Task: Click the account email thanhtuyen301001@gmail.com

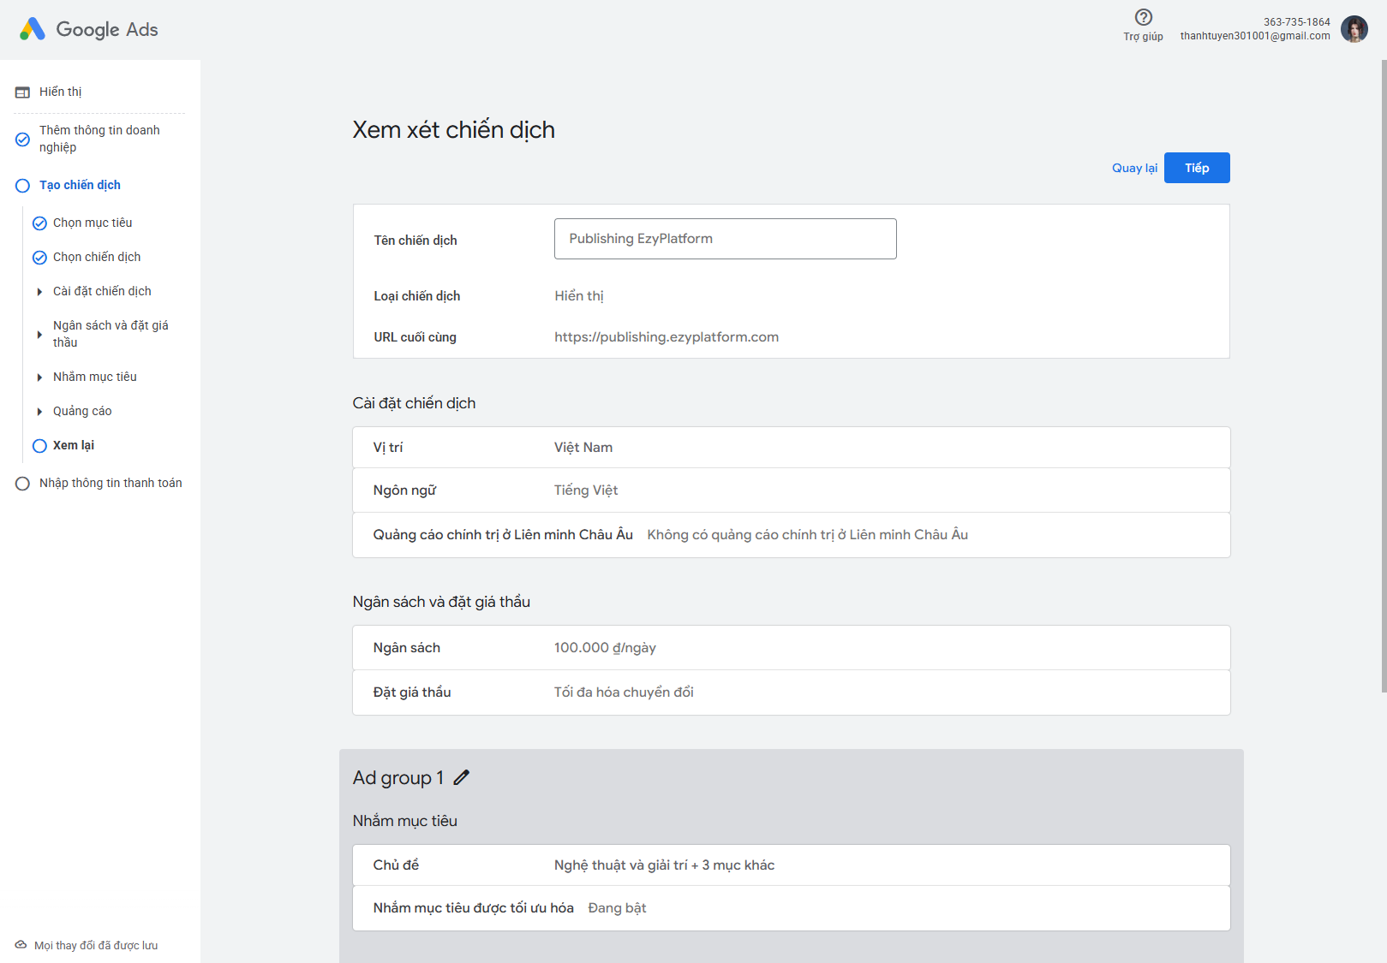Action: point(1255,36)
